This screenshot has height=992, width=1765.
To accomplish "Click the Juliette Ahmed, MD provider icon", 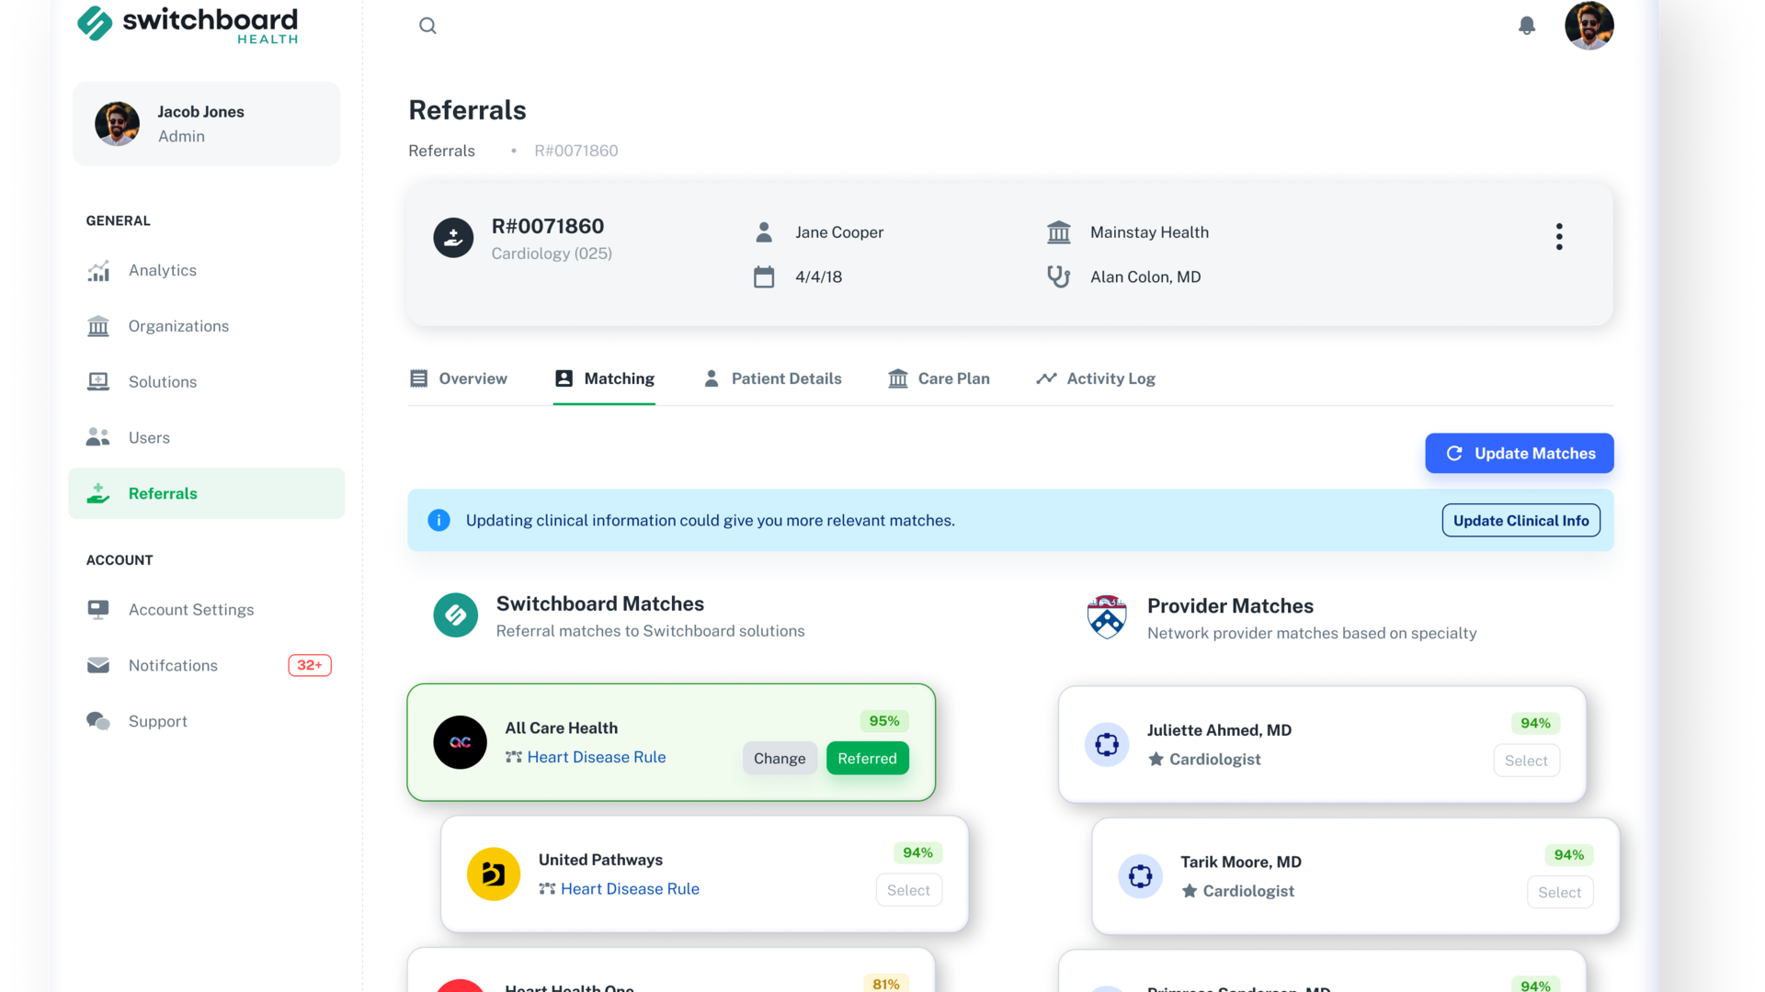I will (x=1107, y=744).
